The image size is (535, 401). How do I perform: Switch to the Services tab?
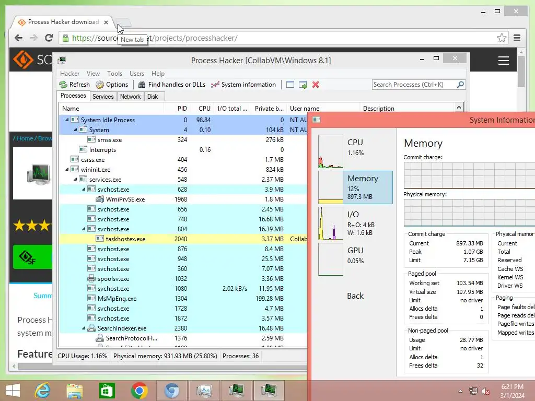(x=103, y=97)
